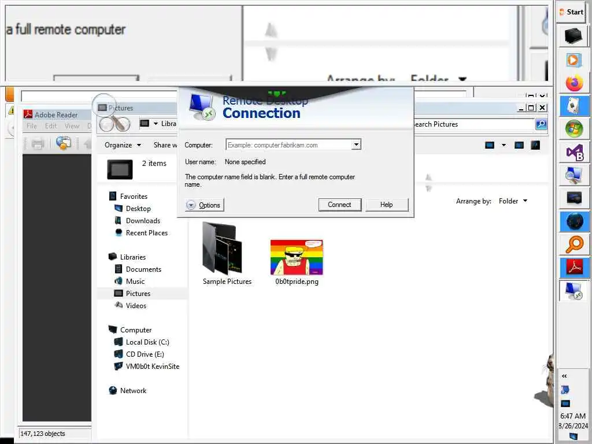Click the Adobe Reader title bar icon

tap(28, 114)
